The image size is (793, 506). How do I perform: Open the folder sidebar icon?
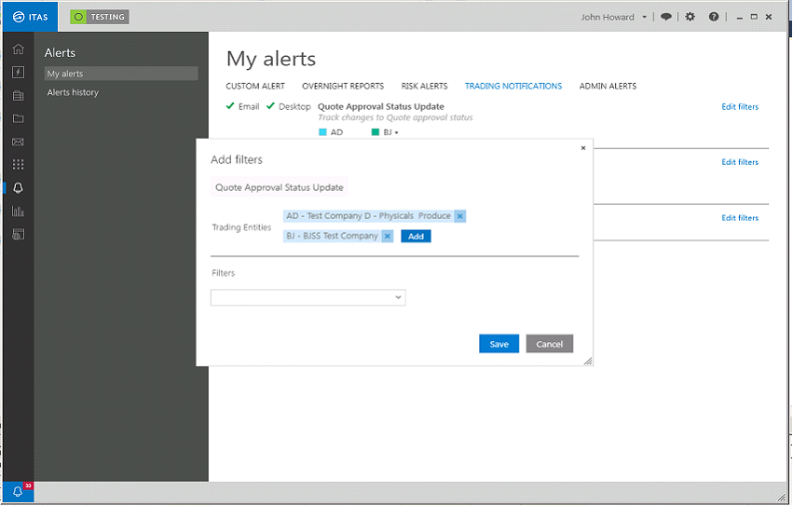pos(19,118)
